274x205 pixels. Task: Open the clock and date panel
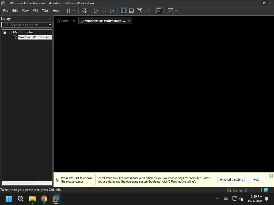(x=255, y=199)
